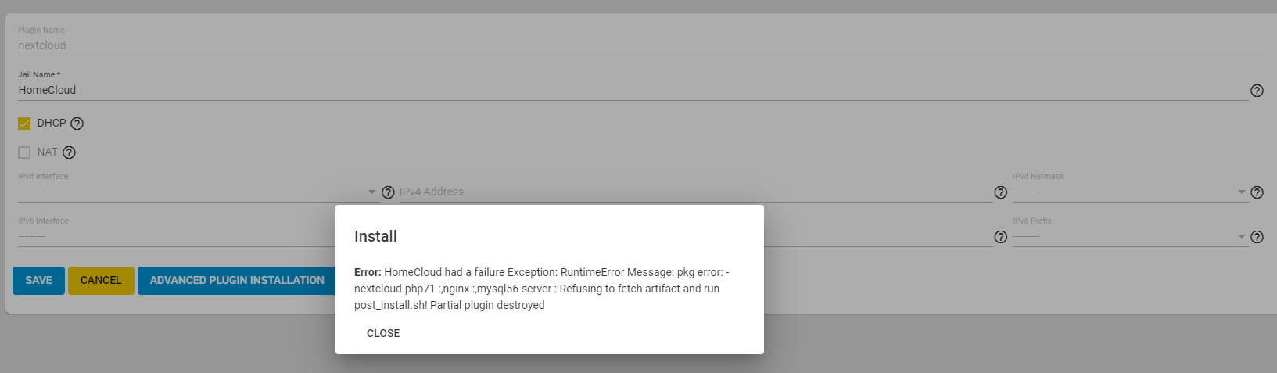The image size is (1277, 373).
Task: Open the IPv6 Interface dropdown
Action: coord(177,236)
